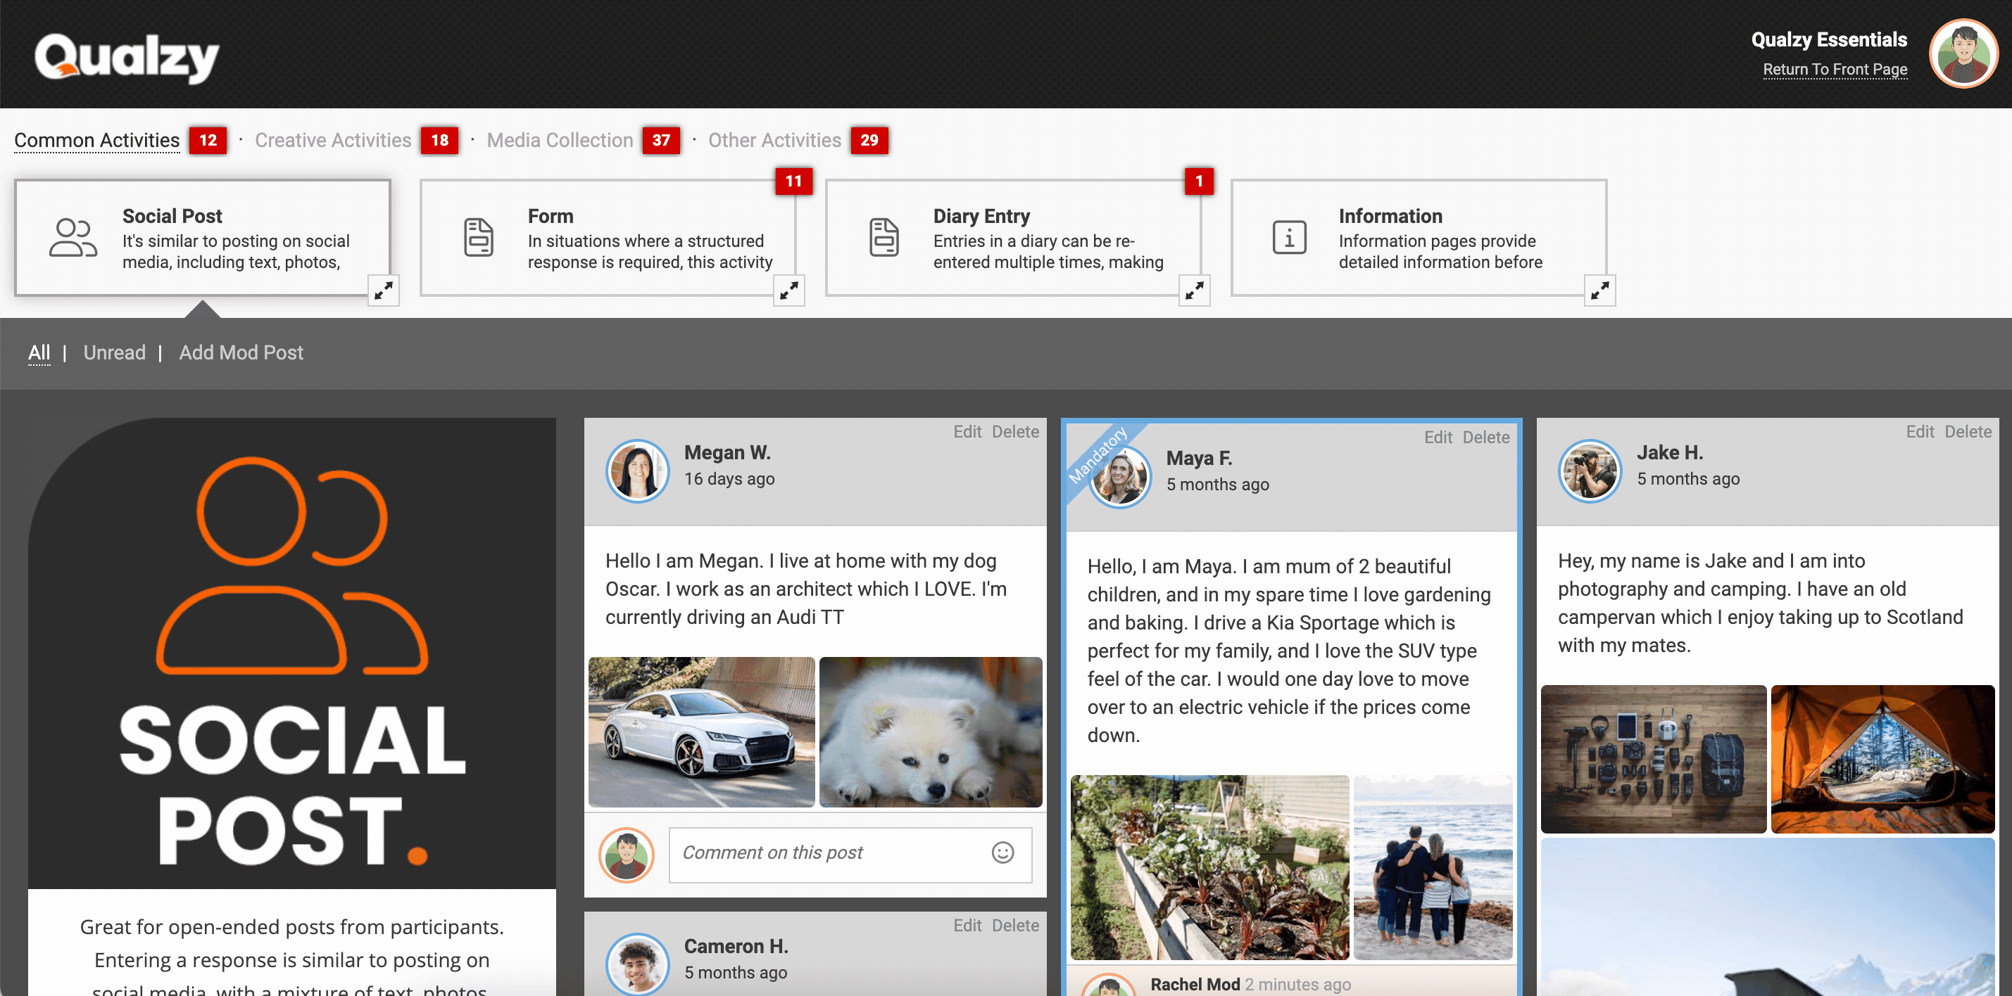
Task: Click Megan W.'s profile picture
Action: (637, 470)
